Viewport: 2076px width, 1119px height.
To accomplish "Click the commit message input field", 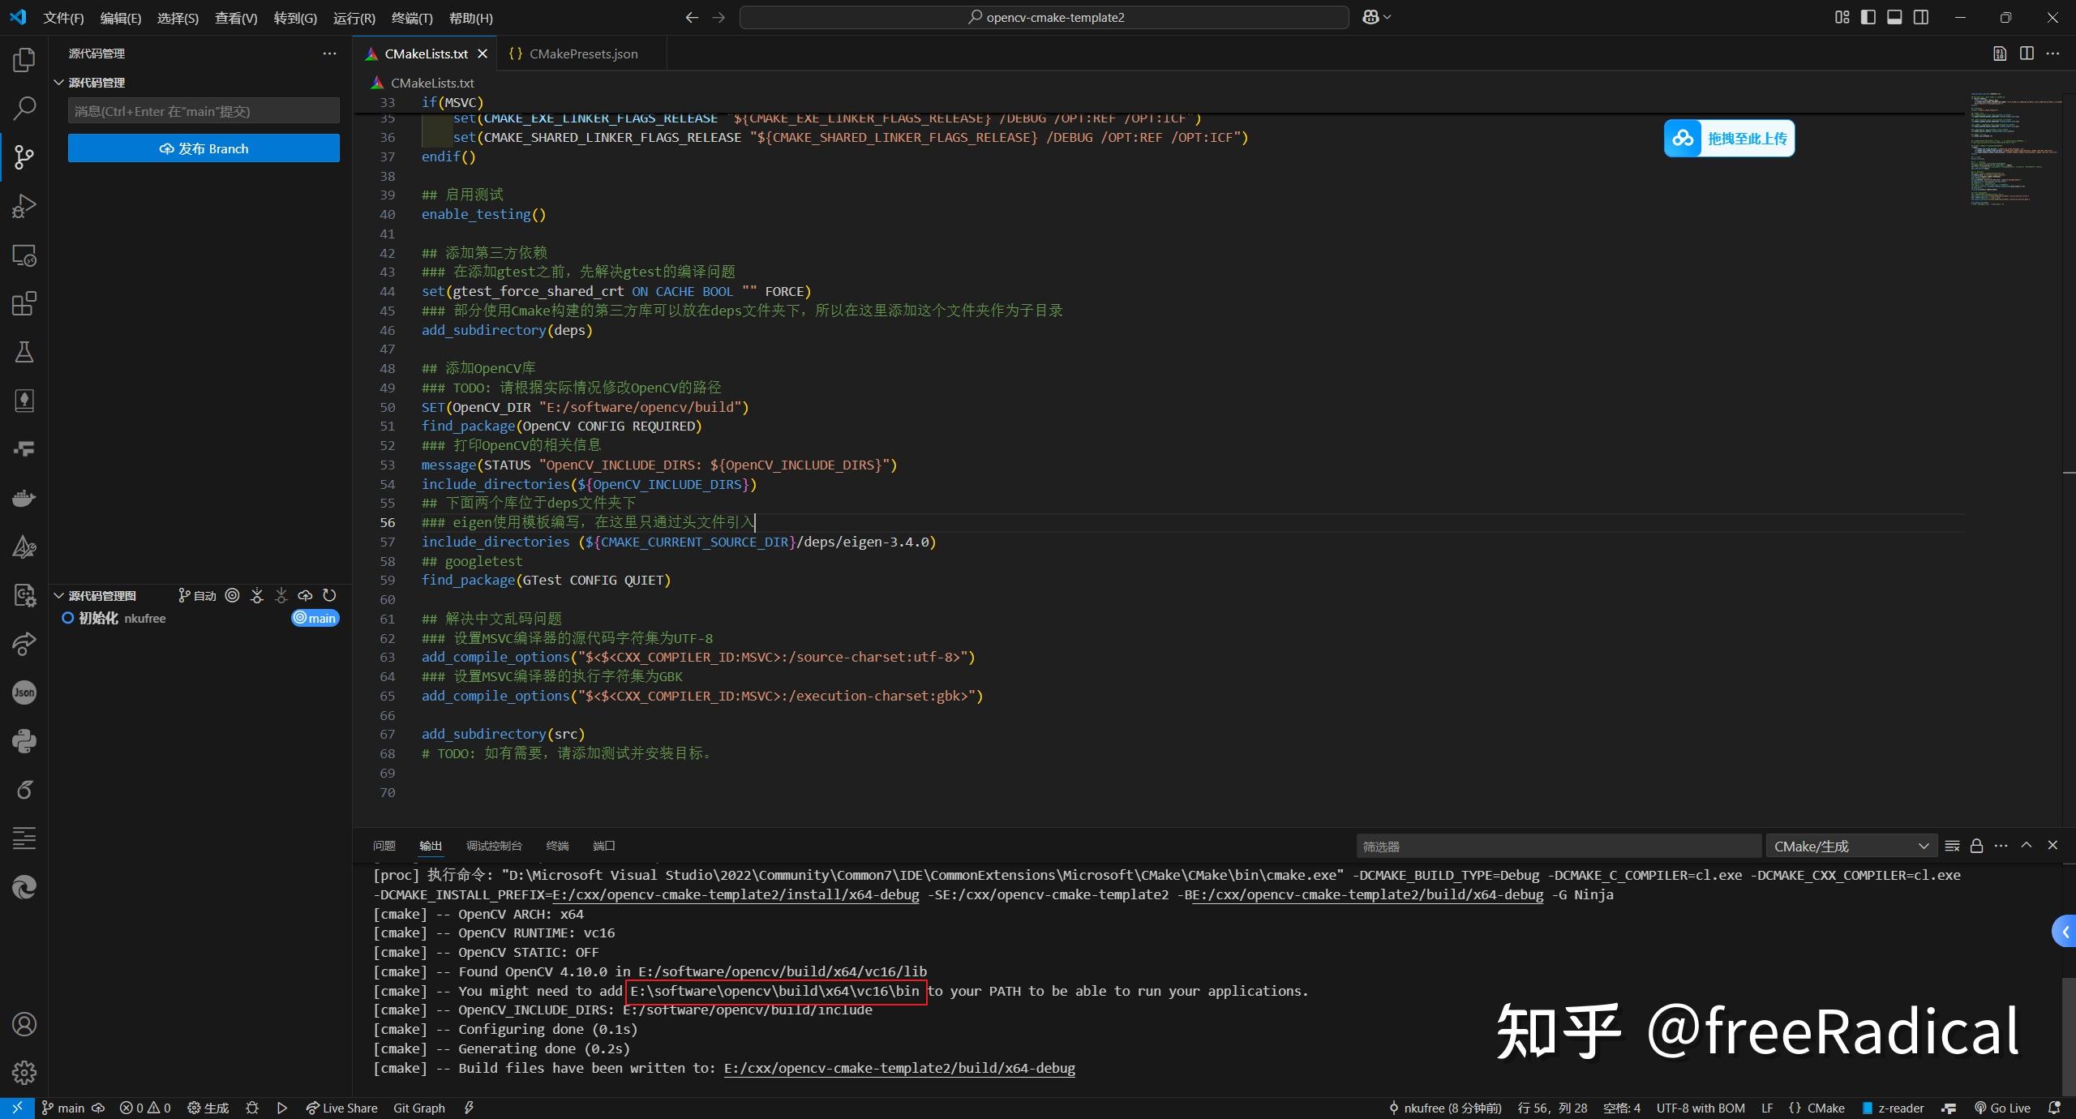I will [x=204, y=111].
